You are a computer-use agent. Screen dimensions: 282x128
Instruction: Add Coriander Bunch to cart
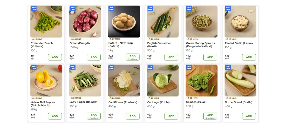coord(55,57)
